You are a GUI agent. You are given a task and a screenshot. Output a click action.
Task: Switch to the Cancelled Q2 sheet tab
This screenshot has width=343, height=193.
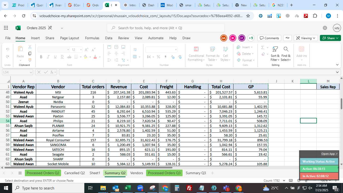(x=75, y=173)
